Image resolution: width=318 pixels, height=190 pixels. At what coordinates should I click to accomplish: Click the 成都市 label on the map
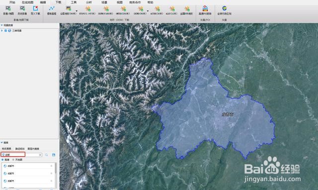(228, 114)
